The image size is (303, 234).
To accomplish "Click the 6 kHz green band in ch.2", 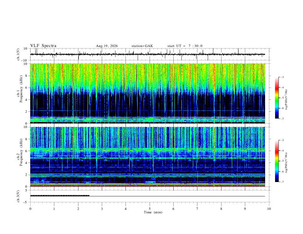I will [147, 149].
